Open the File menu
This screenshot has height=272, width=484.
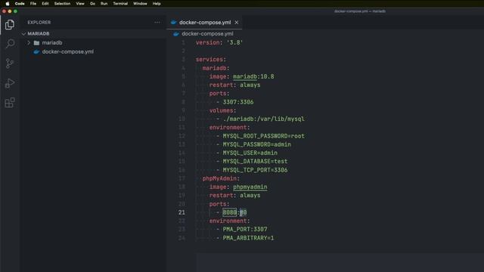click(33, 4)
